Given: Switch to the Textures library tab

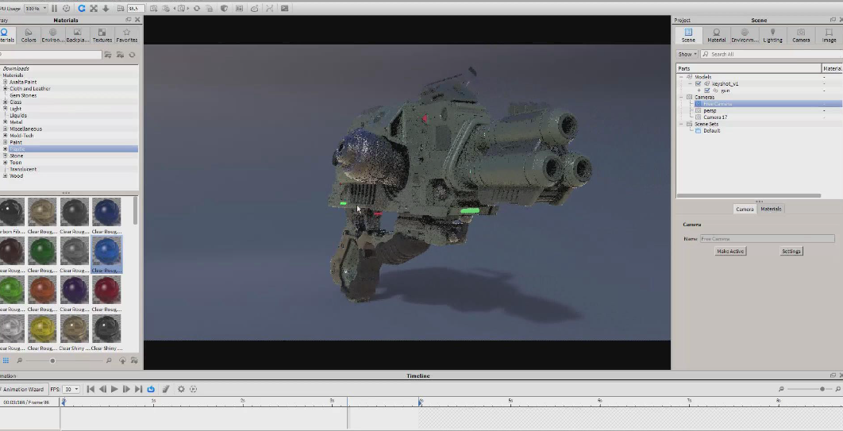Looking at the screenshot, I should point(102,36).
